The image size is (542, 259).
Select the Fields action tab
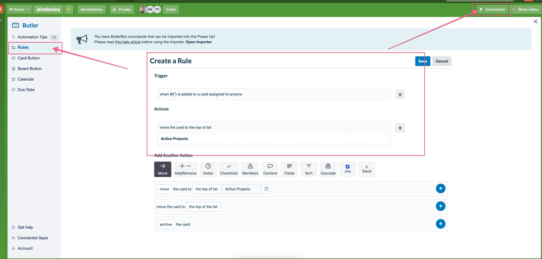(290, 169)
